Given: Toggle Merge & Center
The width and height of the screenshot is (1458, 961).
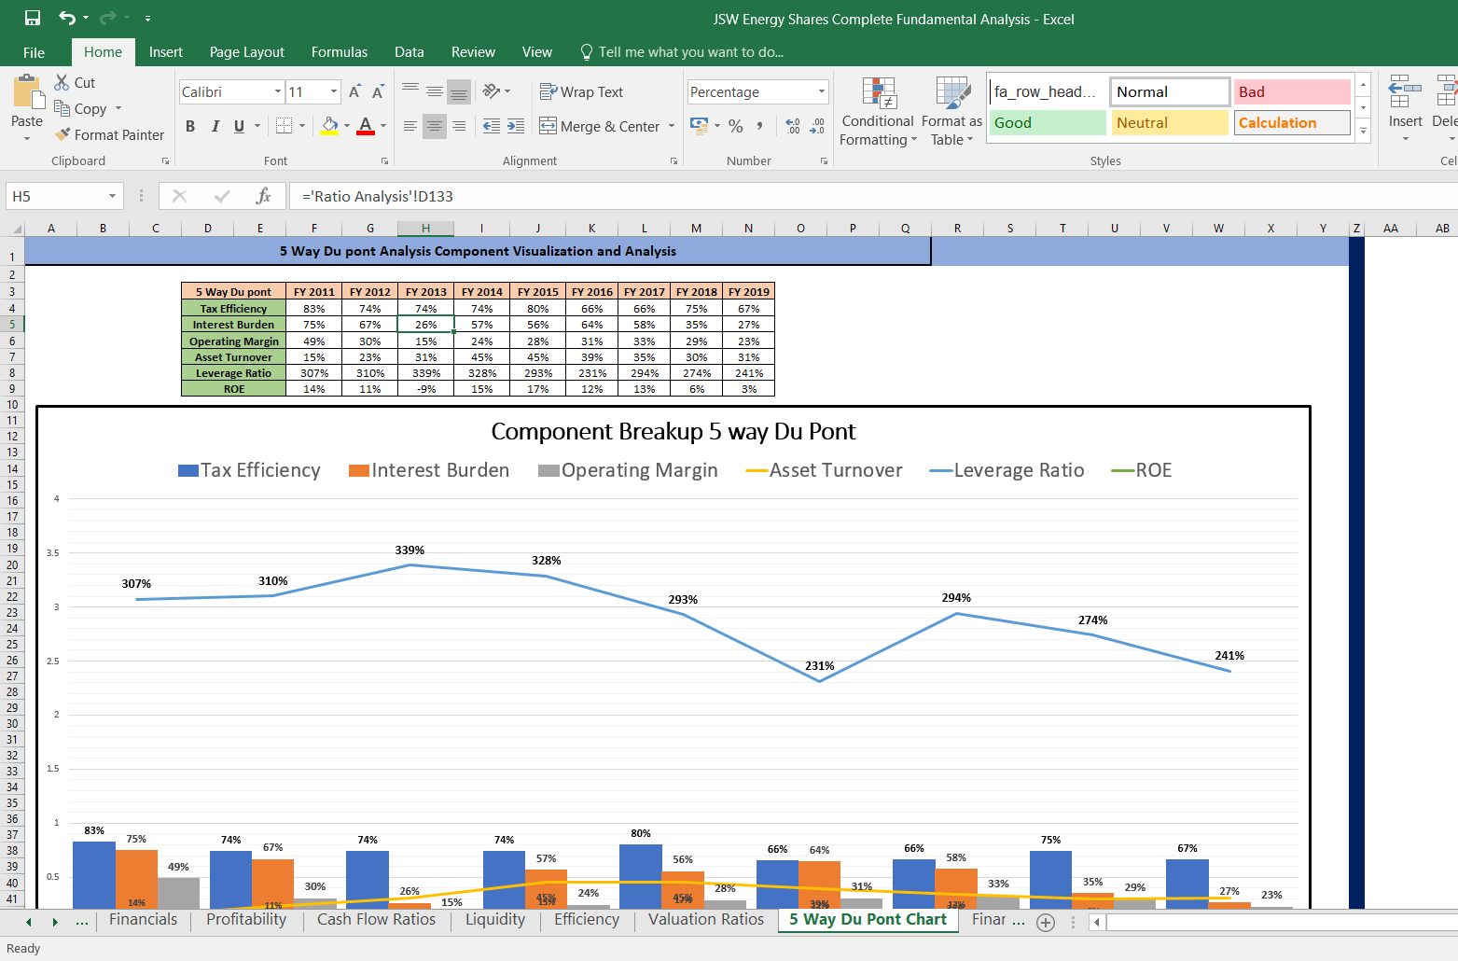Looking at the screenshot, I should (x=600, y=126).
